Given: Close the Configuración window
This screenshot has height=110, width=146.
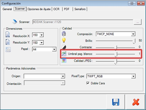Looking at the screenshot, I should pos(141,3).
